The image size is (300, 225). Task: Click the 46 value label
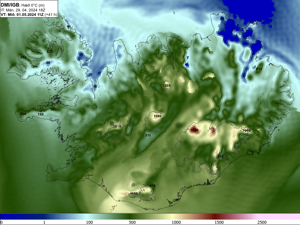(x=48, y=63)
